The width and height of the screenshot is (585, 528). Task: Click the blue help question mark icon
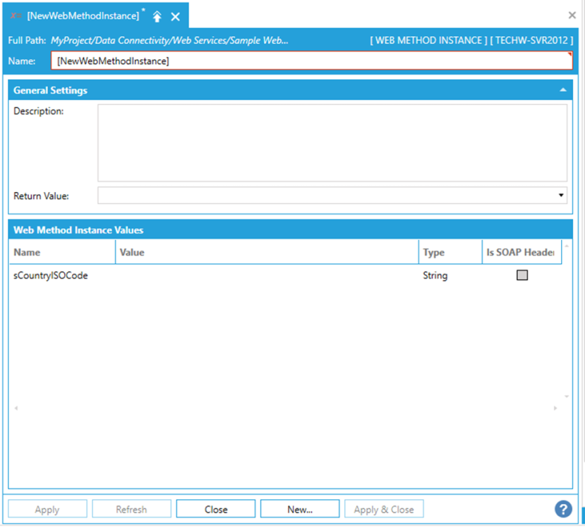pos(562,509)
